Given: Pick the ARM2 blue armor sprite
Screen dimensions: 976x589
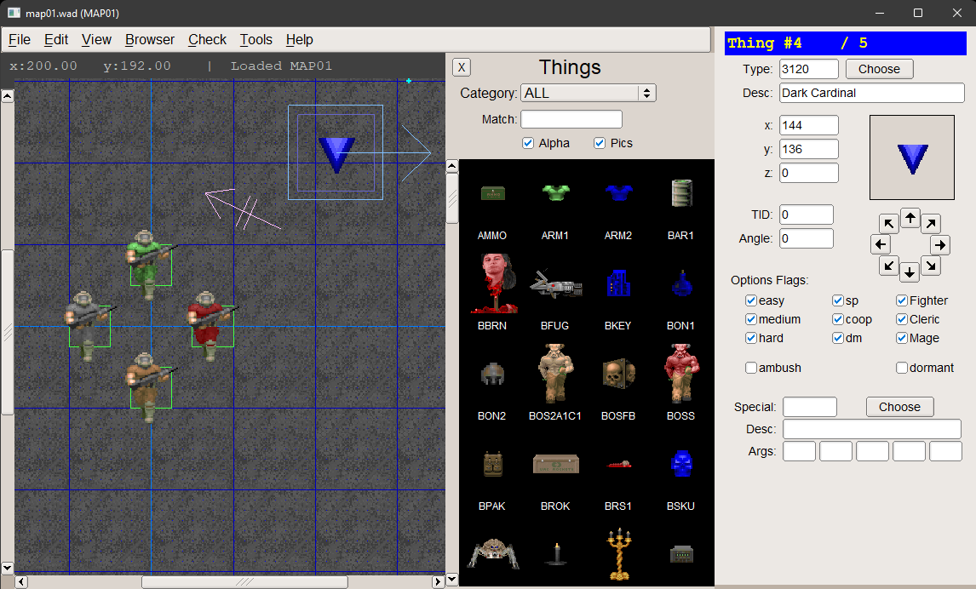Looking at the screenshot, I should [618, 193].
